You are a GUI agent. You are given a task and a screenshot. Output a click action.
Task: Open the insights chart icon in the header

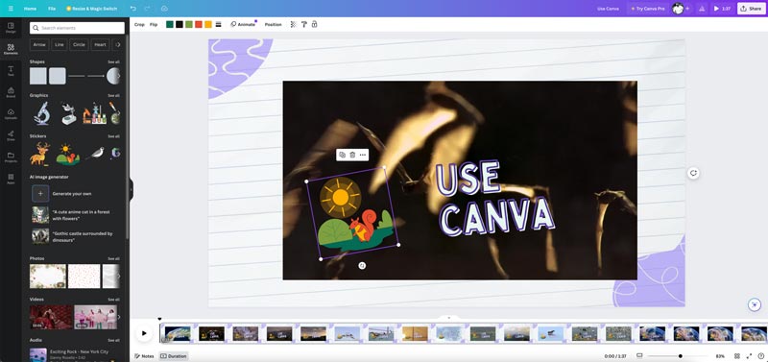(701, 9)
